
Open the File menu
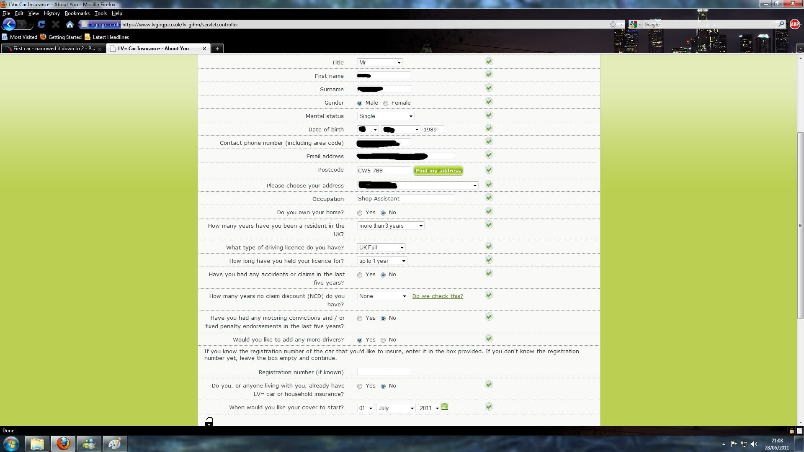[x=6, y=13]
